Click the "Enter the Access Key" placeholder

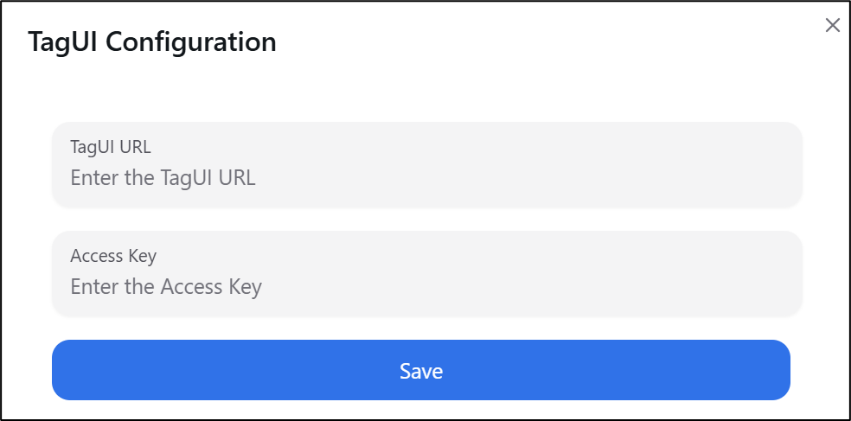pyautogui.click(x=166, y=287)
